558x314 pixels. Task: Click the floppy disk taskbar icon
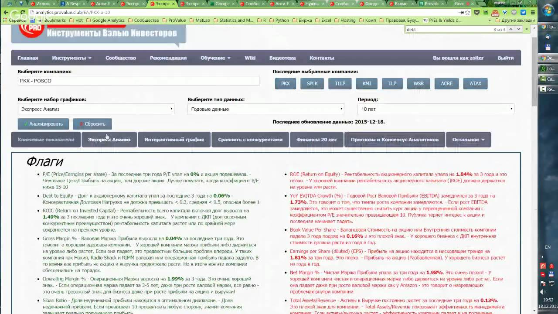(x=548, y=48)
